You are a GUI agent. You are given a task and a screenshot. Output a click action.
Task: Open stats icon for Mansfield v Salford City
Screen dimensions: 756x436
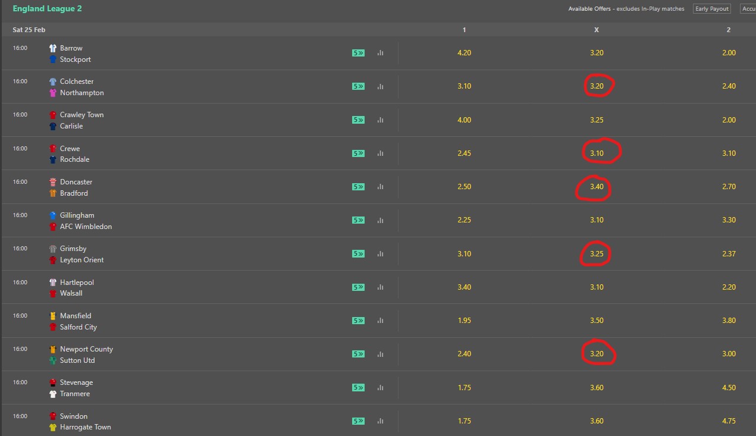pyautogui.click(x=380, y=321)
